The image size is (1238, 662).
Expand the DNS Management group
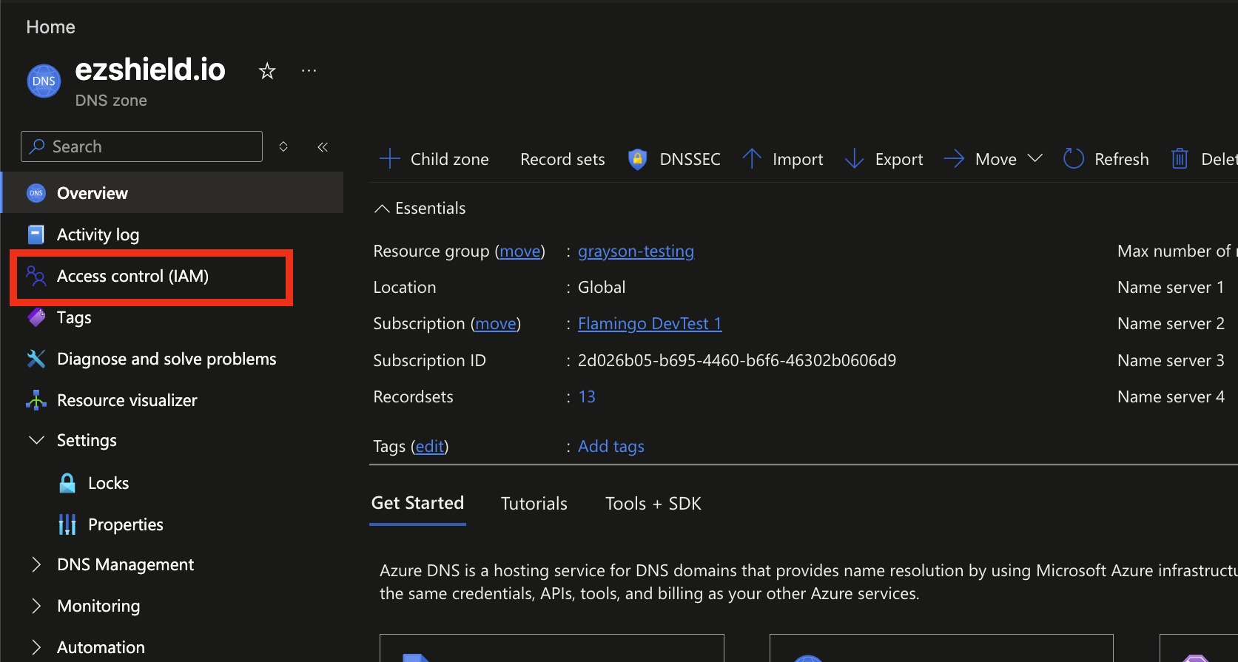(x=36, y=564)
